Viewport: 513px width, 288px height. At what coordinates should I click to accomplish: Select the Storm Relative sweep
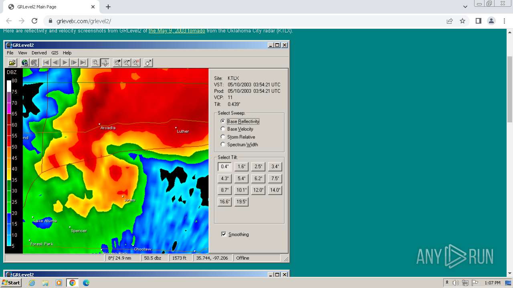click(x=238, y=137)
